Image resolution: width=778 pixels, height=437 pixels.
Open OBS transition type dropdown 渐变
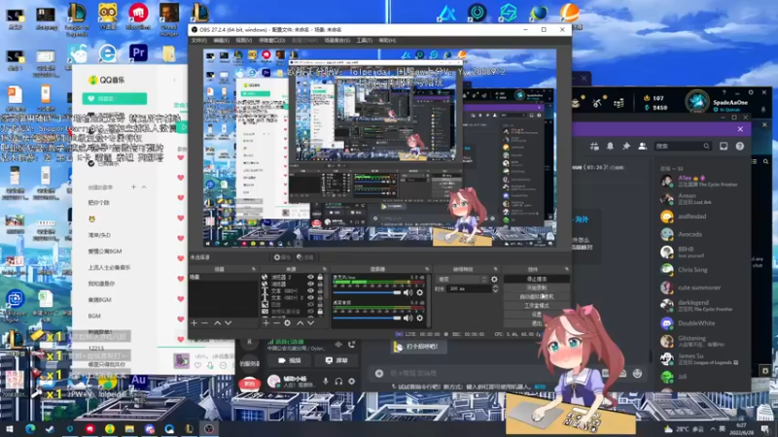pyautogui.click(x=462, y=280)
